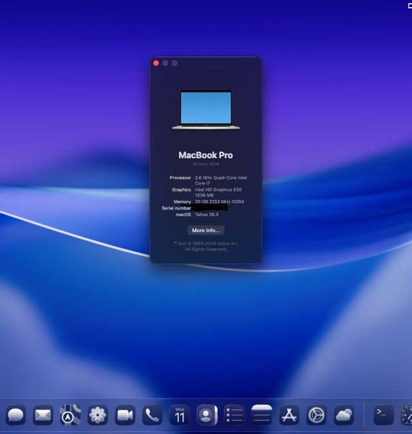Open the Maps app icon
412x434 pixels.
[70, 415]
